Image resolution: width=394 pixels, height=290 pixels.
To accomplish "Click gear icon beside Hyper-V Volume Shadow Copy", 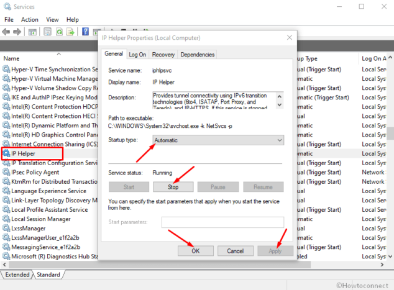I will click(6, 88).
